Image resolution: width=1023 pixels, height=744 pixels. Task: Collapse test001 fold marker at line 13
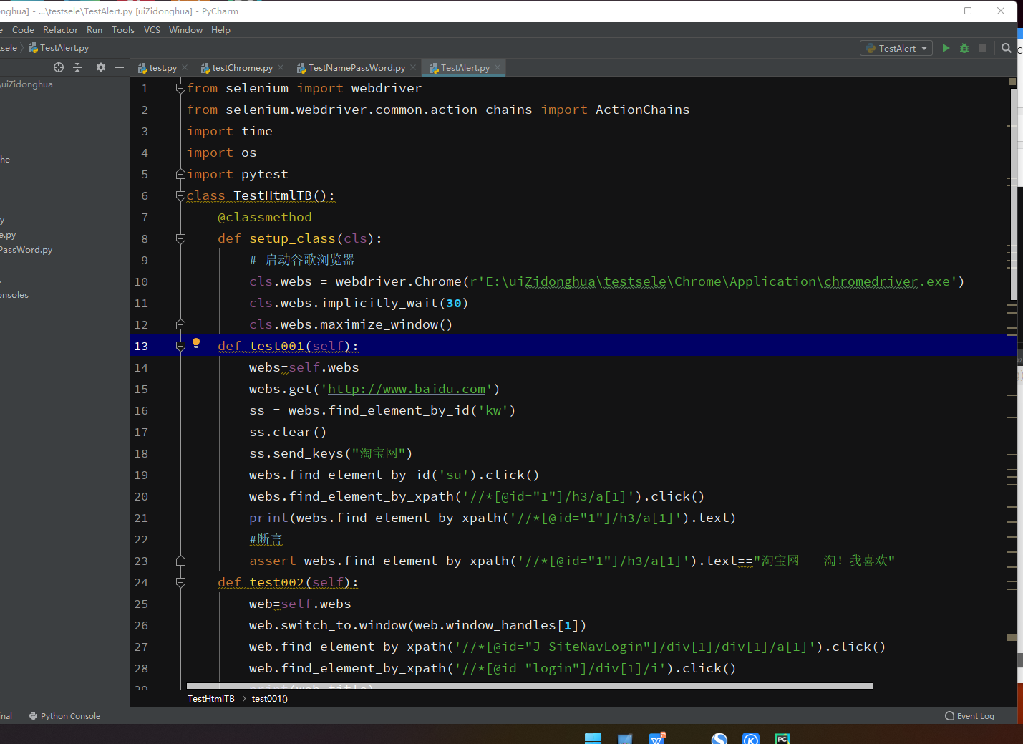click(180, 346)
